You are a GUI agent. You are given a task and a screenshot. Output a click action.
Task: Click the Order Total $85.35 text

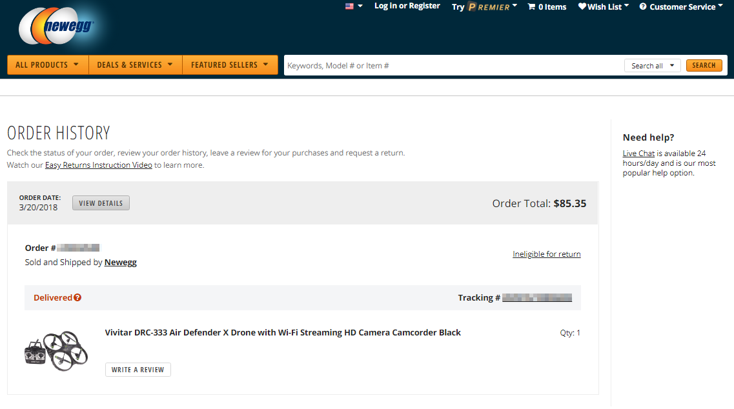click(x=539, y=204)
